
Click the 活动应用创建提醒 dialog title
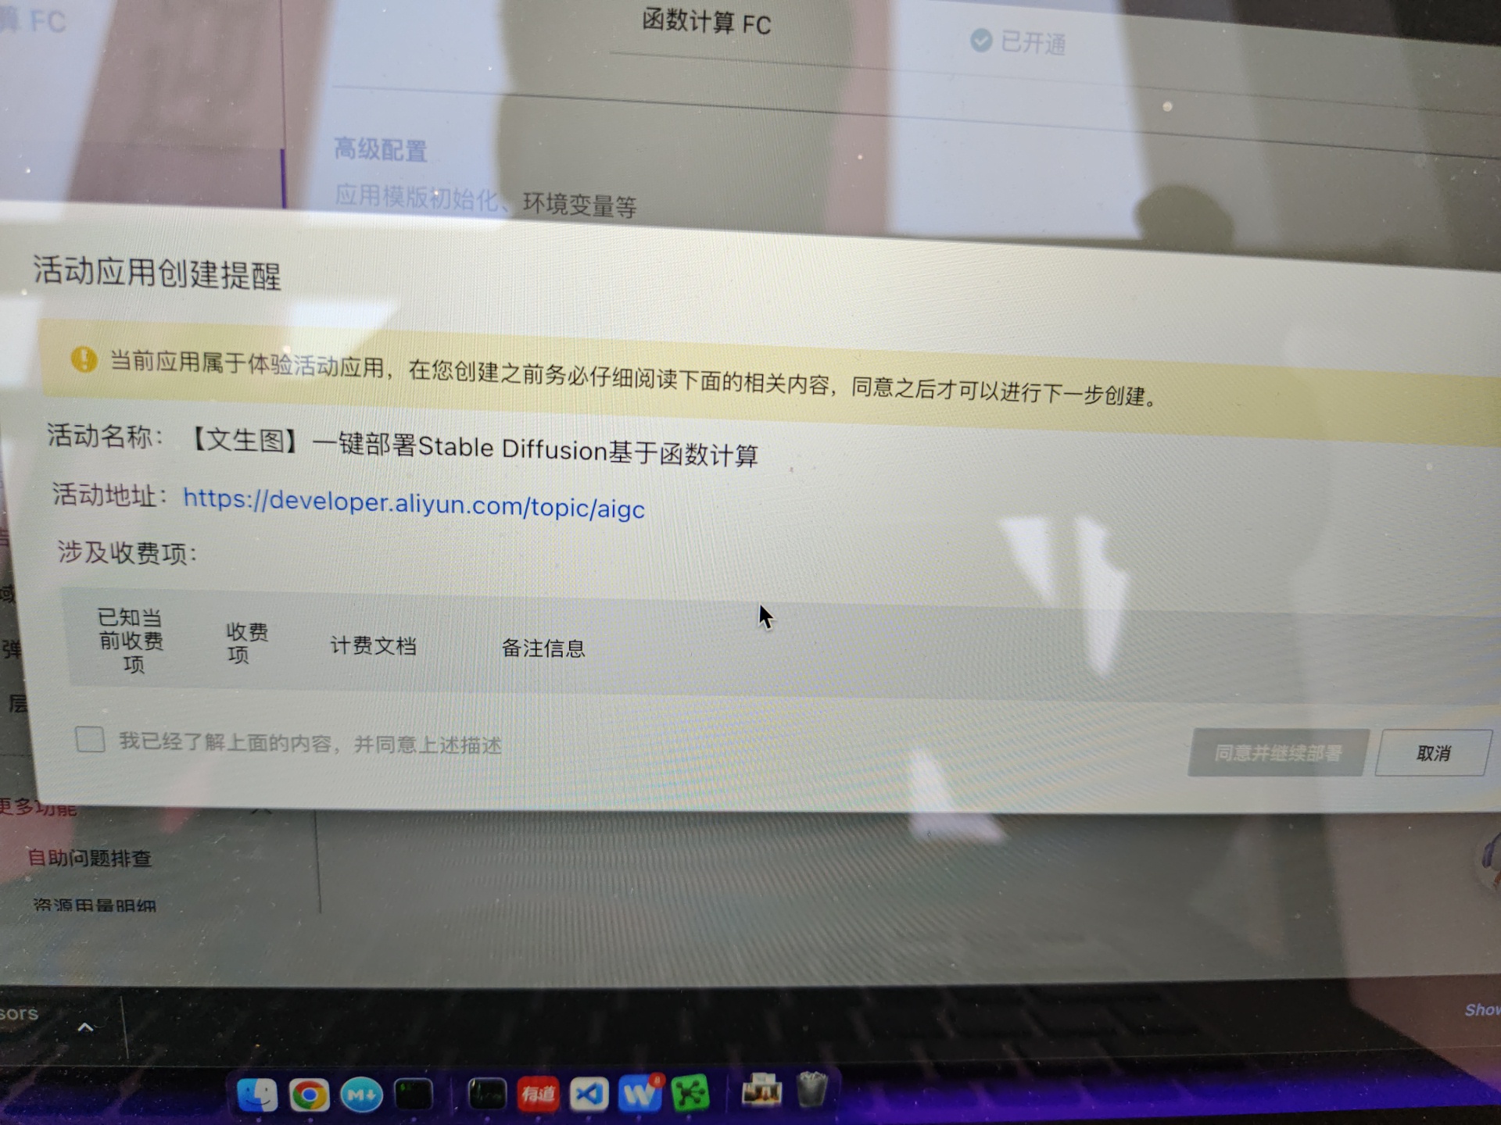156,273
